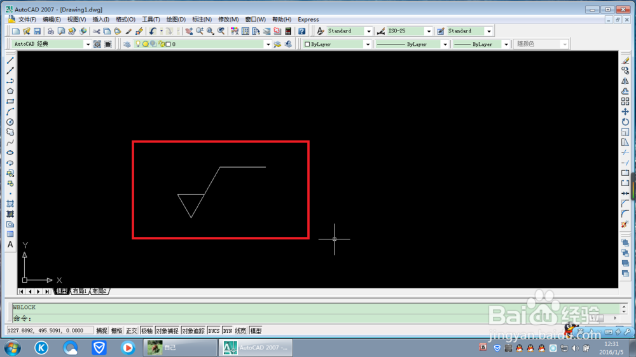Click the 自己 taskbar button

181,347
